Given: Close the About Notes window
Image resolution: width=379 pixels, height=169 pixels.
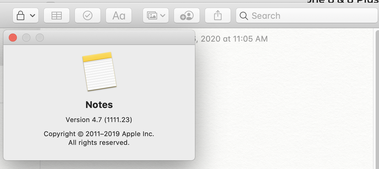Looking at the screenshot, I should (x=13, y=38).
